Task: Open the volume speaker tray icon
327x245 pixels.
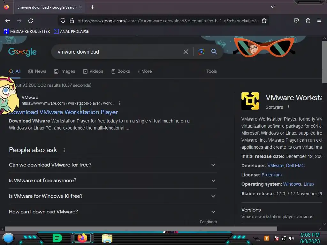Action: tap(292, 238)
